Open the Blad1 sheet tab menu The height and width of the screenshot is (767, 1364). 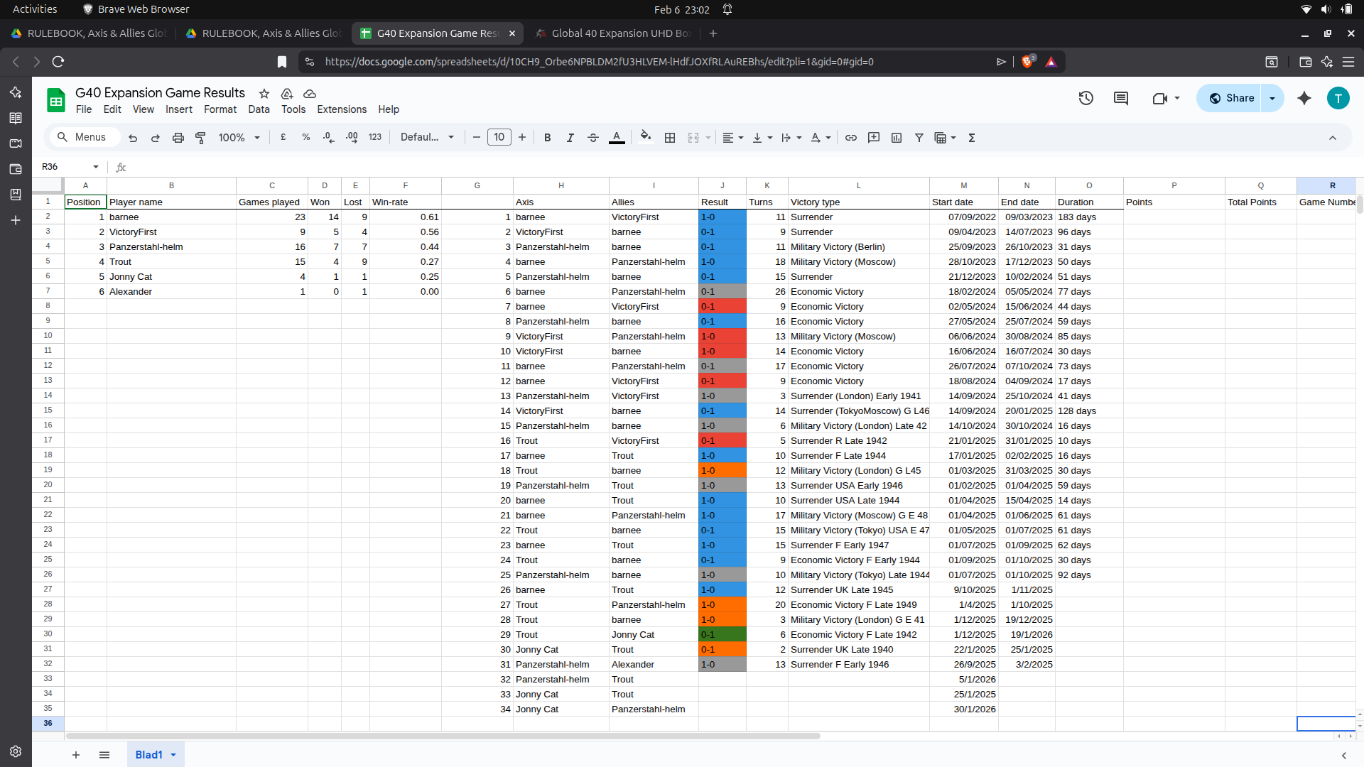point(173,754)
